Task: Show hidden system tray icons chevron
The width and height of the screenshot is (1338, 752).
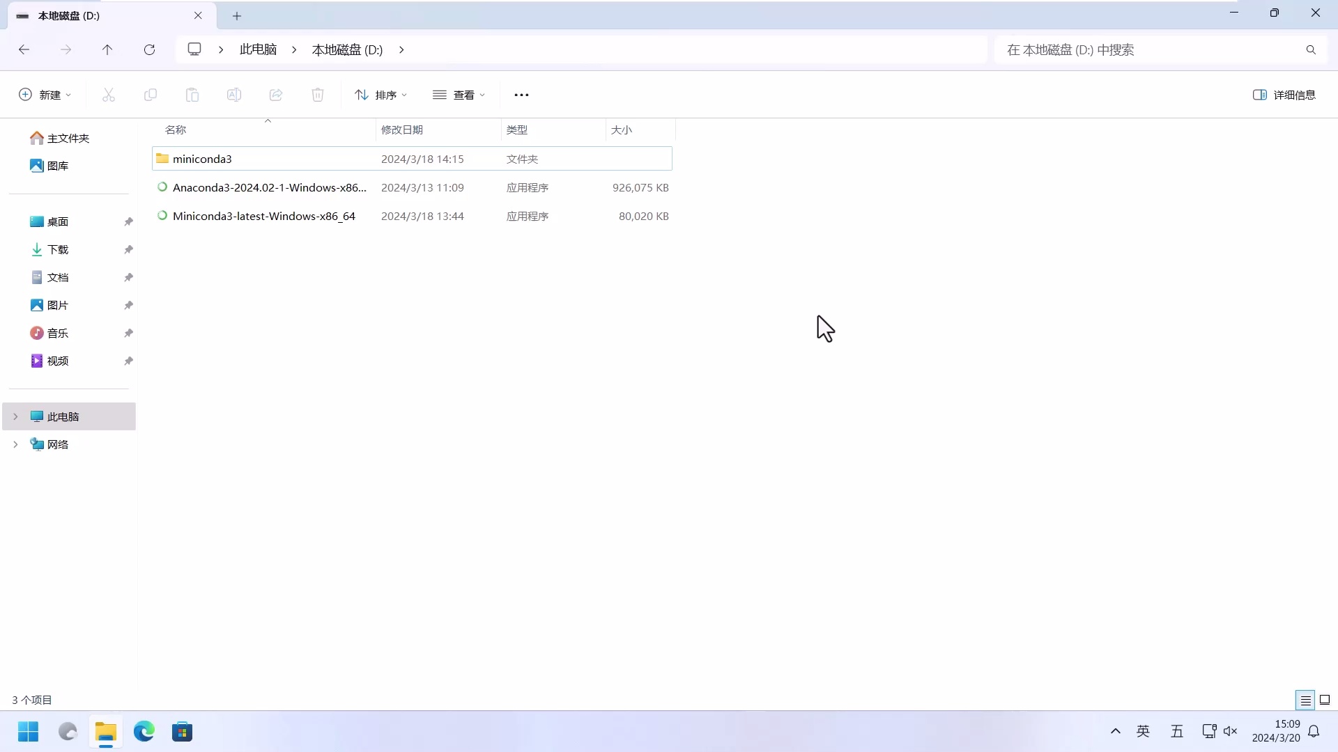Action: [1115, 731]
